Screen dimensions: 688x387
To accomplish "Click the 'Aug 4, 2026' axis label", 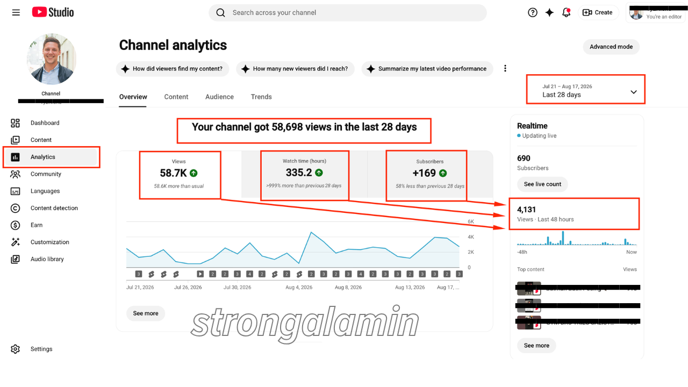I will pyautogui.click(x=299, y=288).
